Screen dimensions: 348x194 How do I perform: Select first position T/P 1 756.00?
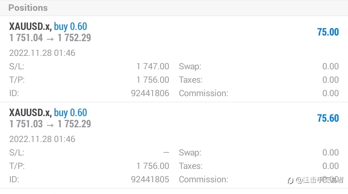pos(153,80)
